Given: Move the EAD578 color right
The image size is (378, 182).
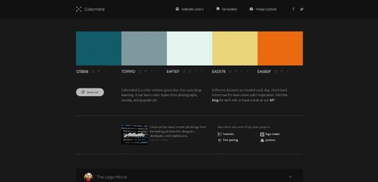Looking at the screenshot, I should coord(247,72).
